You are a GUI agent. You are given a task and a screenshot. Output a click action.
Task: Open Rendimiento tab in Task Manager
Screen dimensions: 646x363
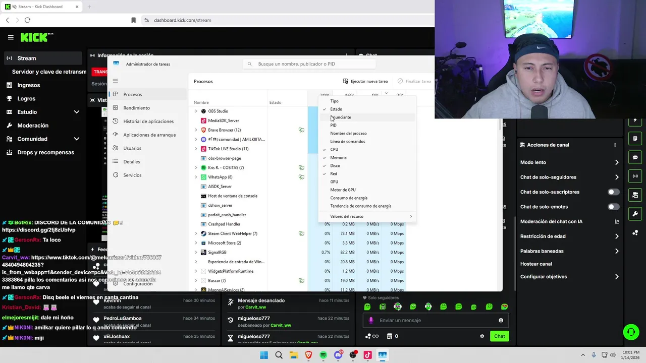(148, 108)
